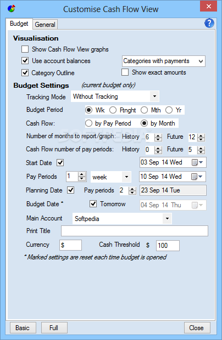Enable Show exact amounts checkbox
The height and width of the screenshot is (340, 222).
[125, 72]
